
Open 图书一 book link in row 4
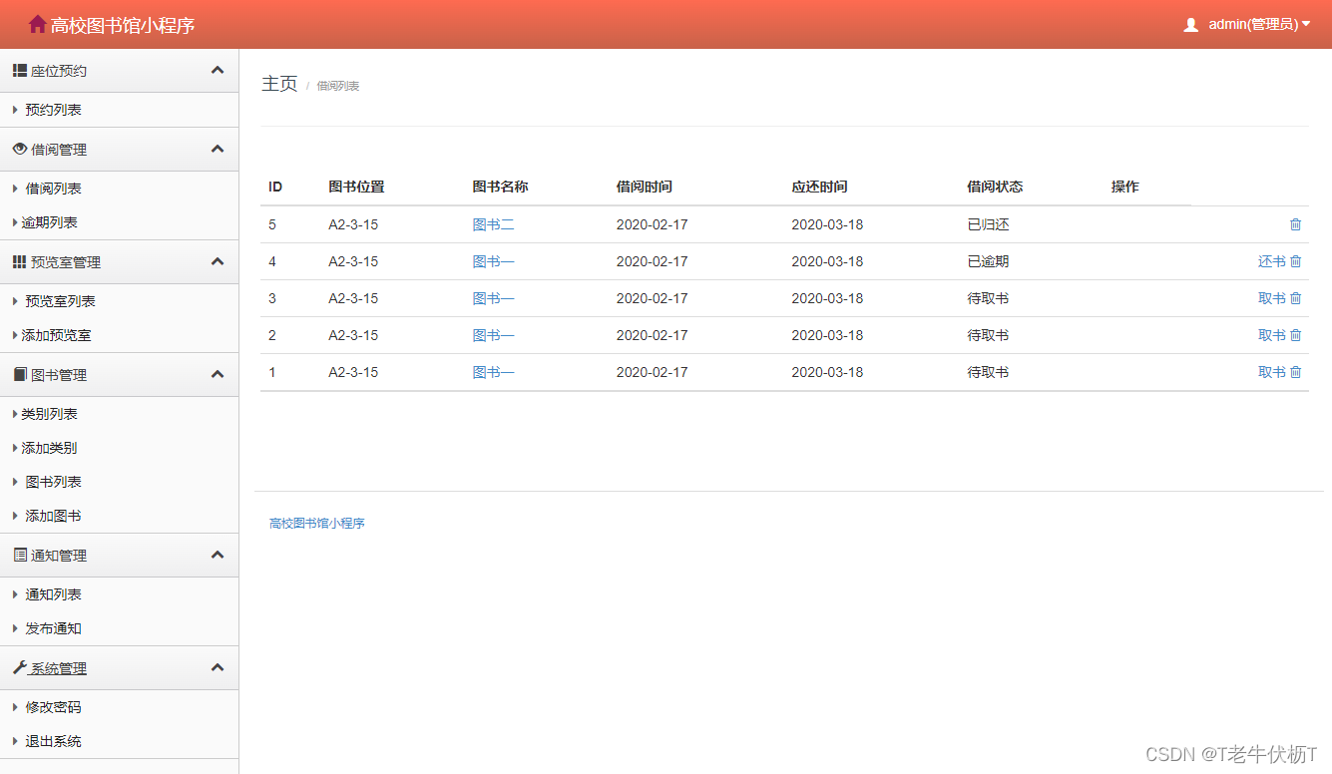click(493, 261)
